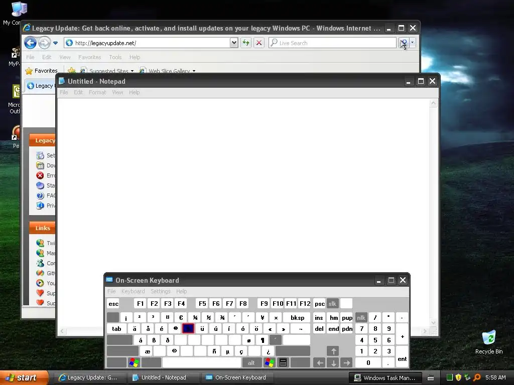Click the up arrow key on On-Screen Keyboard
Image resolution: width=514 pixels, height=385 pixels.
pyautogui.click(x=333, y=351)
